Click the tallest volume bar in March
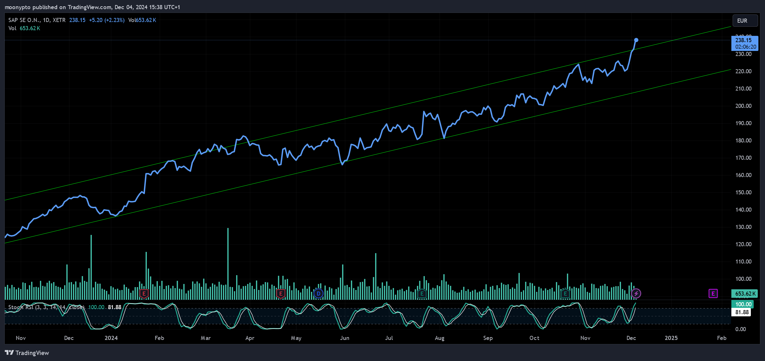 pos(228,264)
